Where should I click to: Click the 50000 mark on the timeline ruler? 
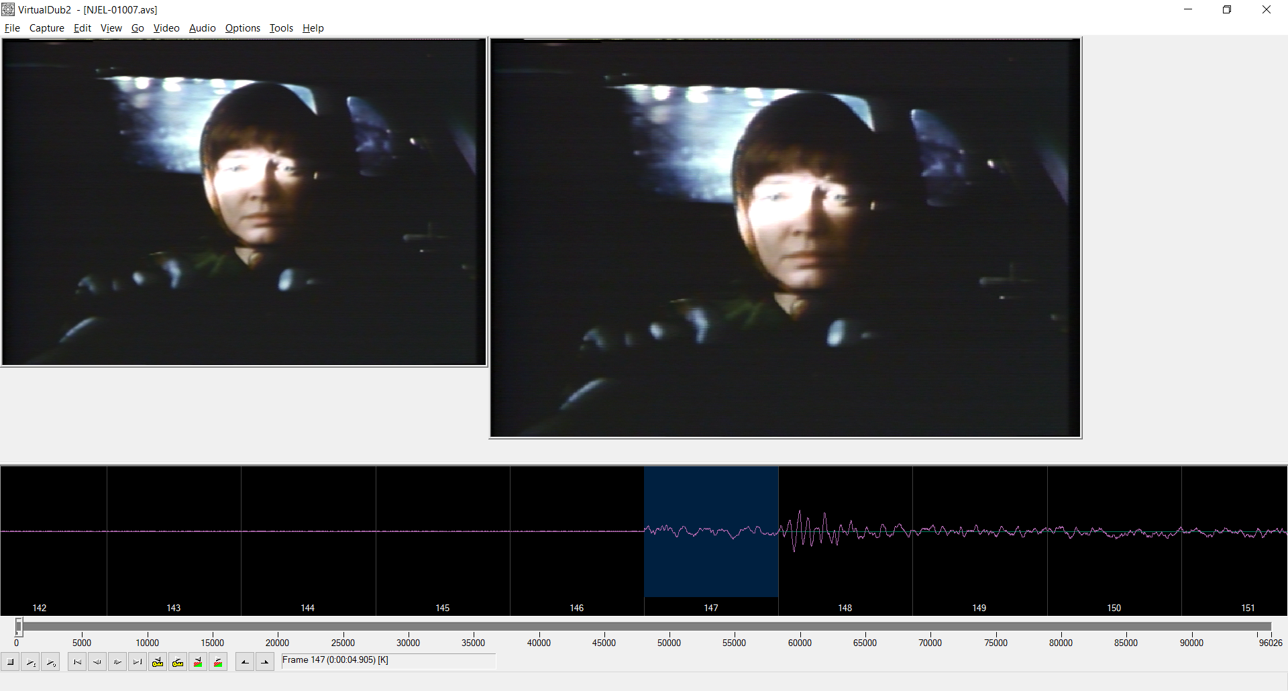tap(669, 643)
